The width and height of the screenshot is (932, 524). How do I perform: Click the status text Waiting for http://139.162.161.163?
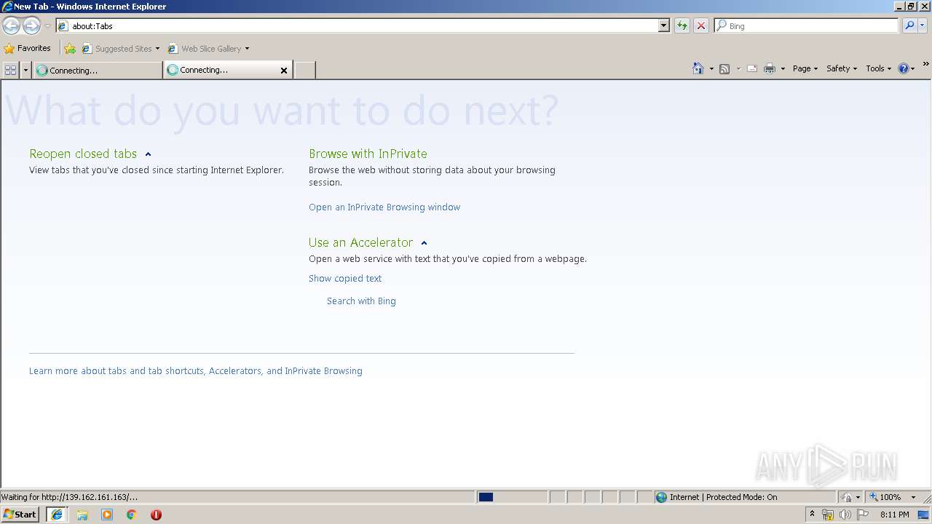70,497
